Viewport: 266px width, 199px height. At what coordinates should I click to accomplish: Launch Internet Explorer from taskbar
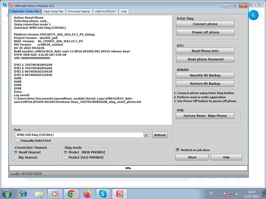pyautogui.click(x=23, y=194)
